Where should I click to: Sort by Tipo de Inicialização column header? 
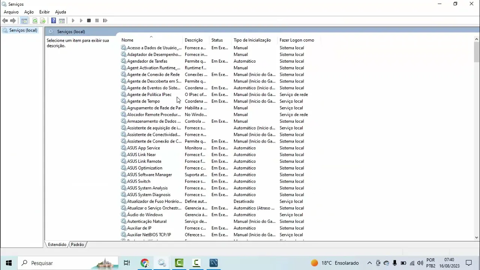coord(255,40)
